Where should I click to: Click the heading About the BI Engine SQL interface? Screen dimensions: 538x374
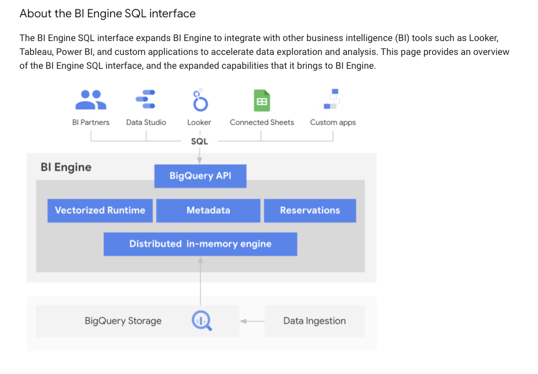(107, 13)
